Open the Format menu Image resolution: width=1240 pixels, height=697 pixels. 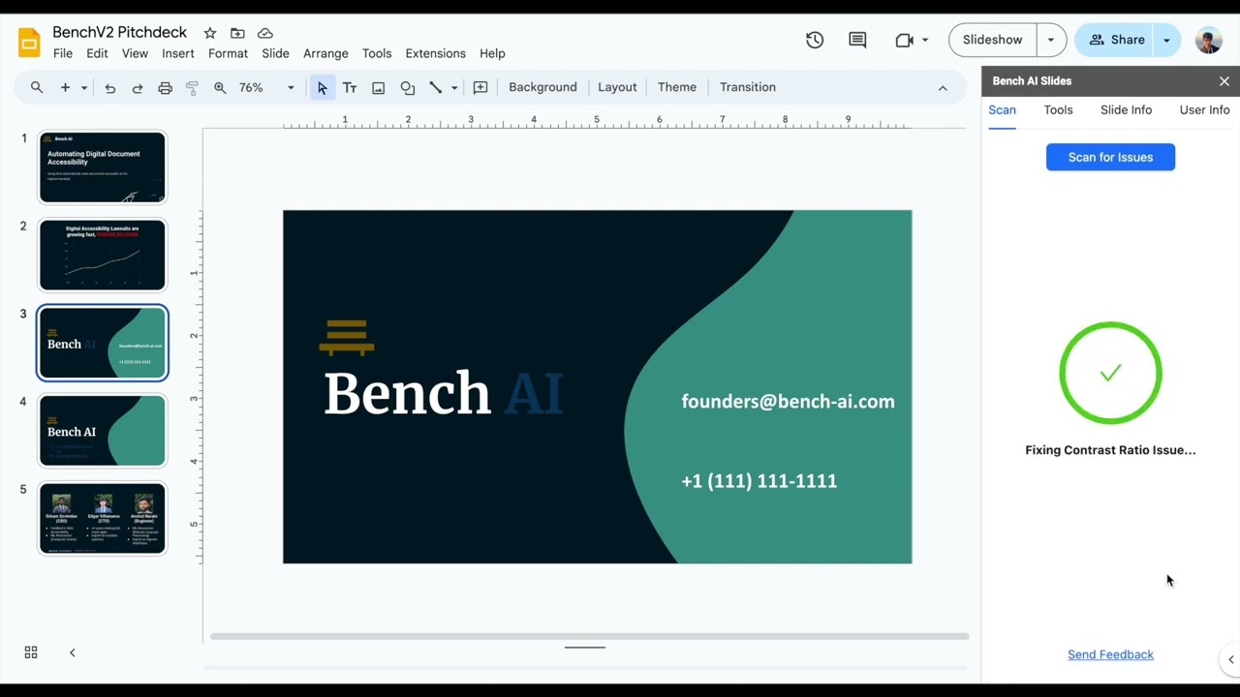pyautogui.click(x=228, y=53)
